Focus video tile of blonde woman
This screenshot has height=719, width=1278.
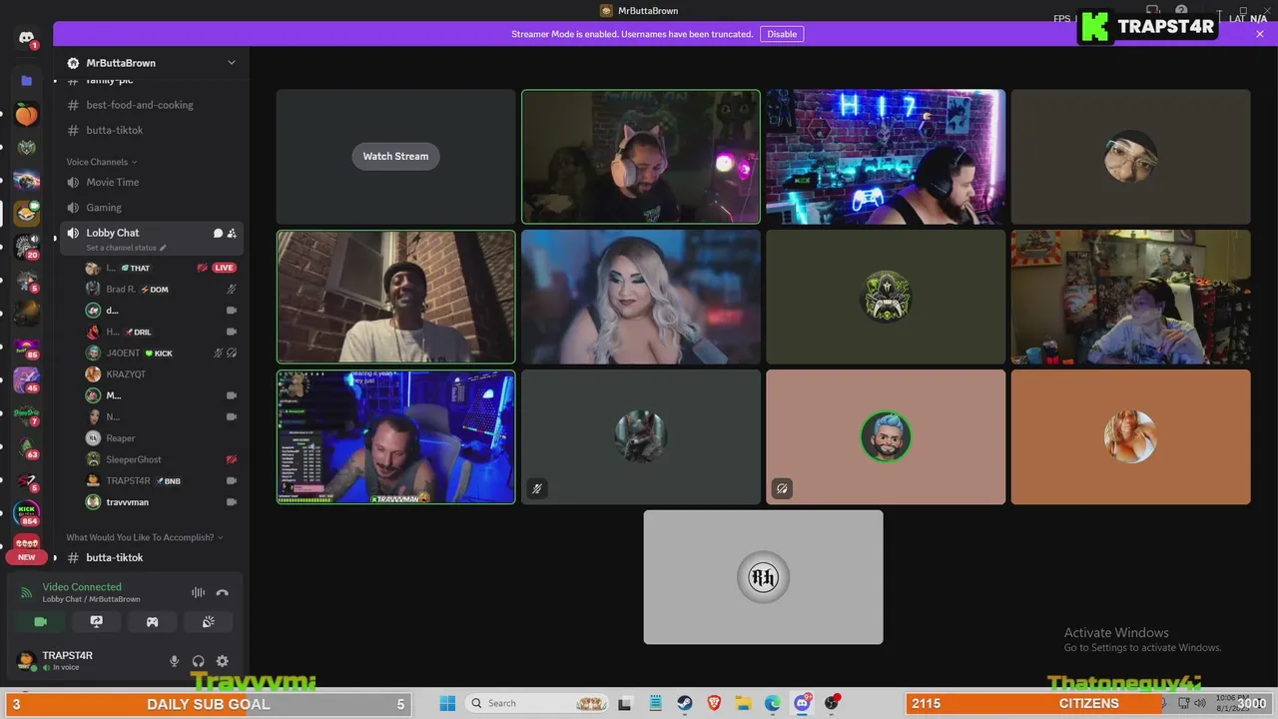click(x=641, y=297)
